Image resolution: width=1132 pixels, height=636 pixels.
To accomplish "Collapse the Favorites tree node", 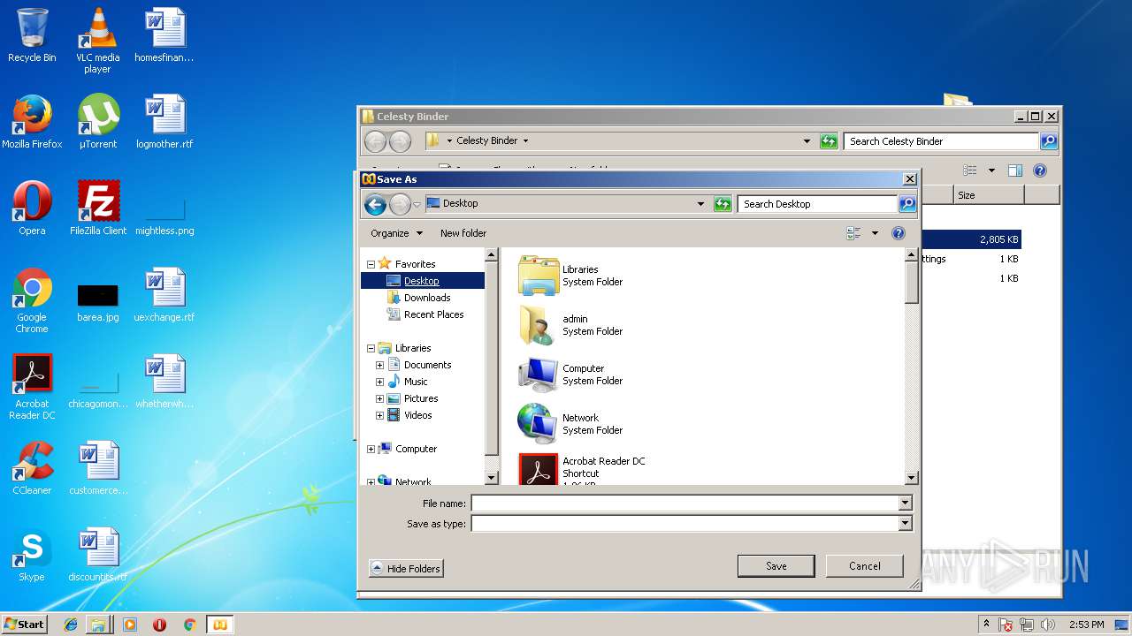I will (371, 264).
